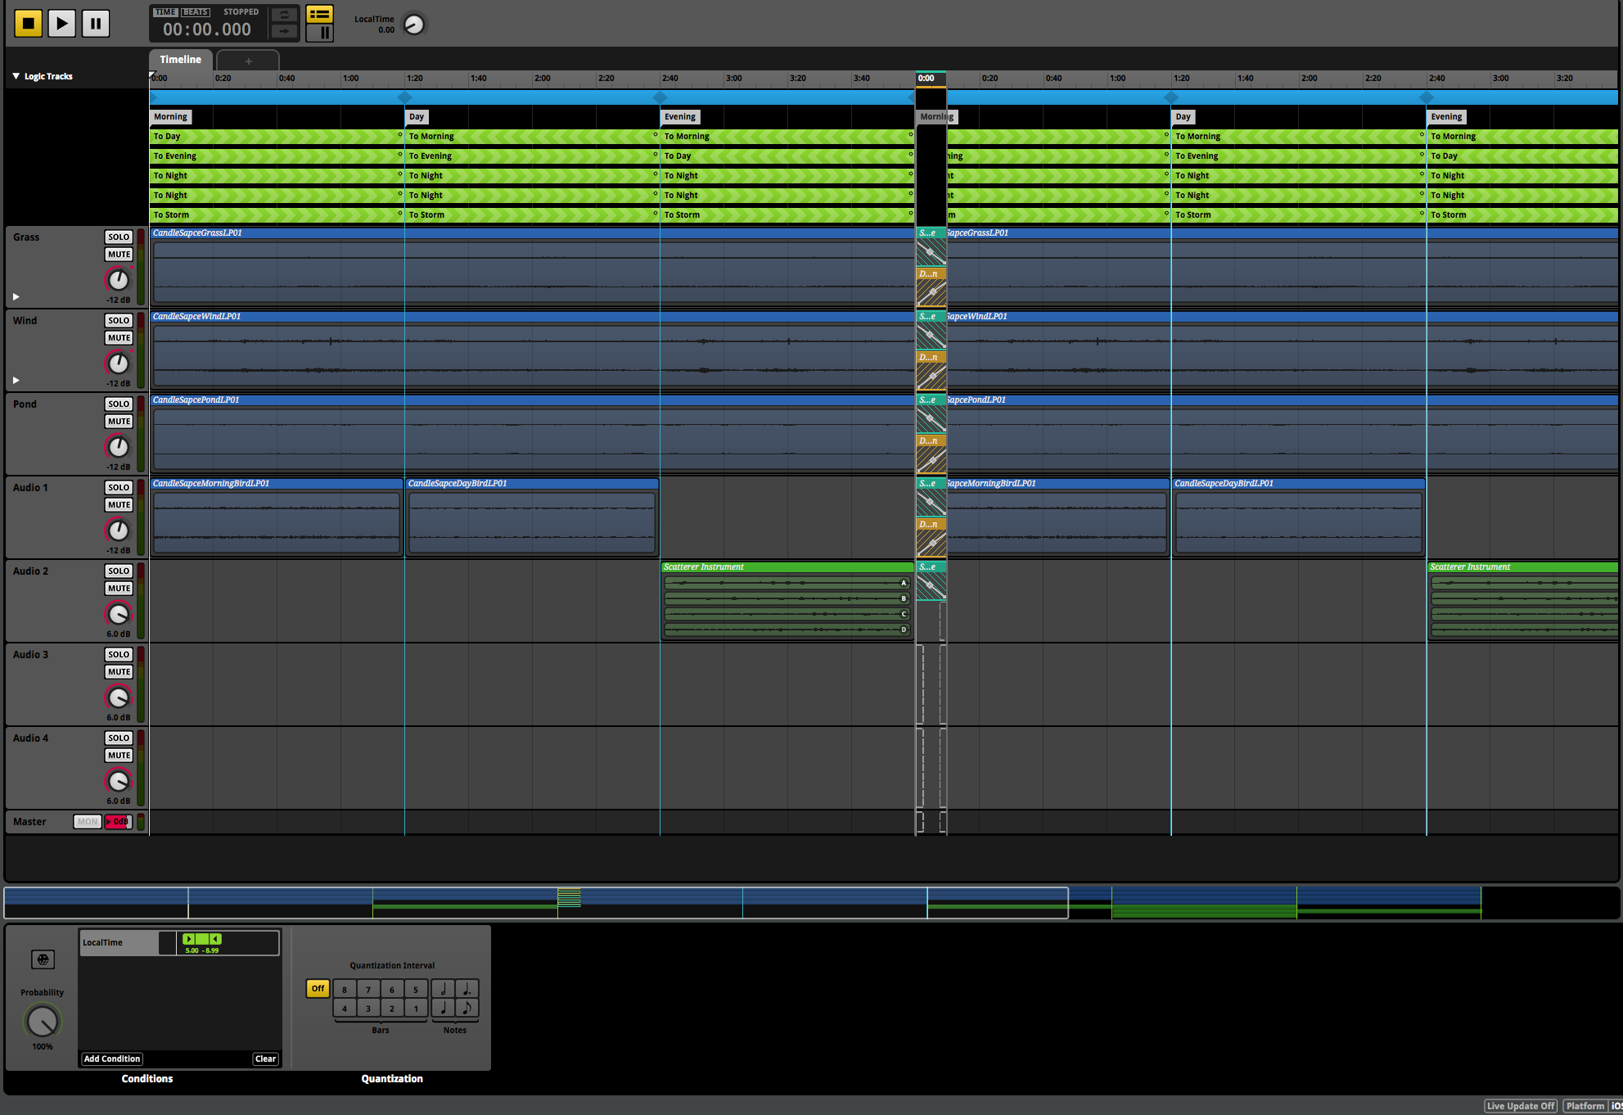The width and height of the screenshot is (1623, 1115).
Task: Click the loop repeat icon beside the time display
Action: click(x=284, y=14)
